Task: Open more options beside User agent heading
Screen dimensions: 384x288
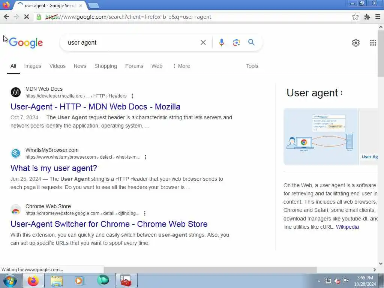Action: tap(342, 93)
